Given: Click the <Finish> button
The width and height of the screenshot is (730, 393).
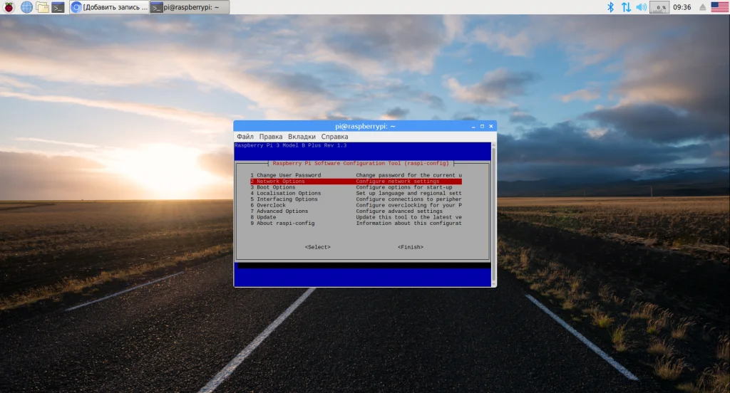Looking at the screenshot, I should [411, 247].
